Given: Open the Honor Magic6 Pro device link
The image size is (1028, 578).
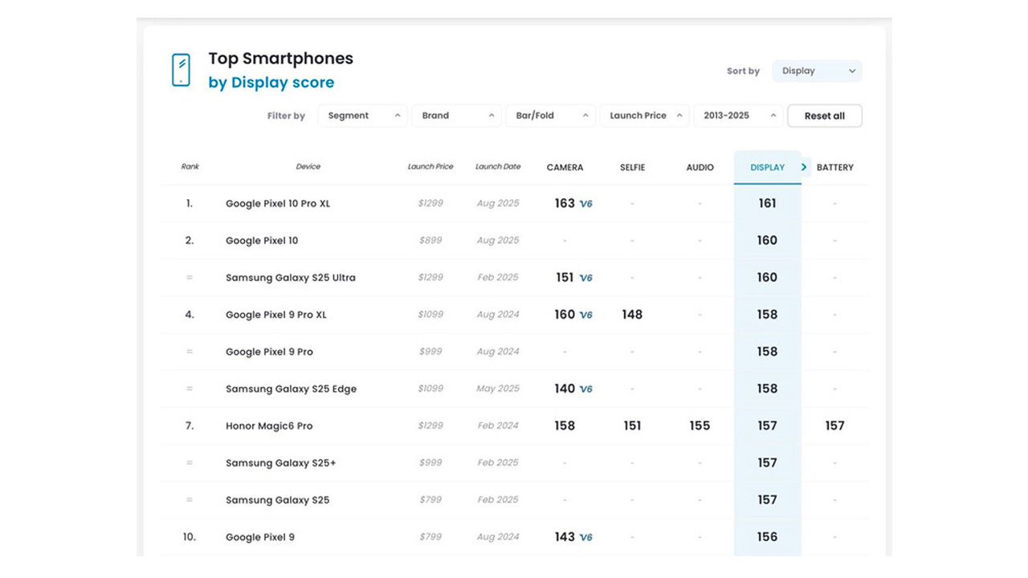Looking at the screenshot, I should point(269,425).
